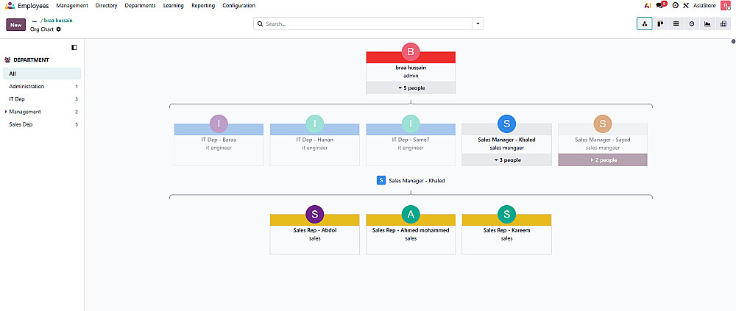The height and width of the screenshot is (311, 736).
Task: Toggle the department sidebar panel
Action: pyautogui.click(x=74, y=47)
